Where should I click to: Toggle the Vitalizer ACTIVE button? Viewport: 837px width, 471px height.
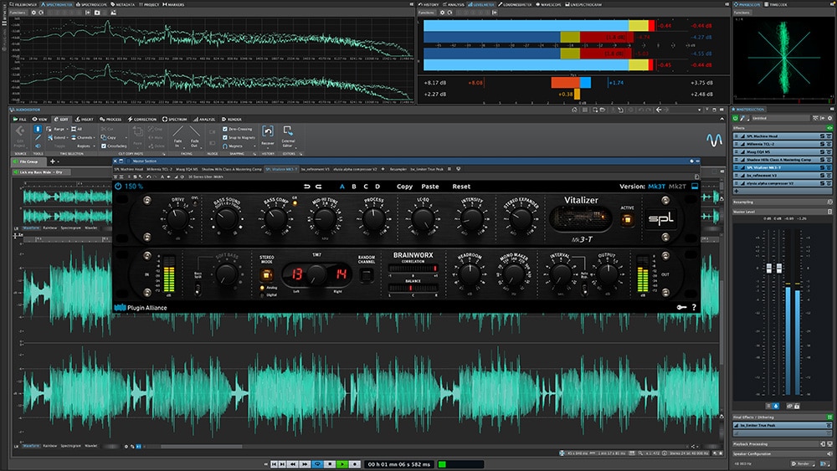pos(627,219)
